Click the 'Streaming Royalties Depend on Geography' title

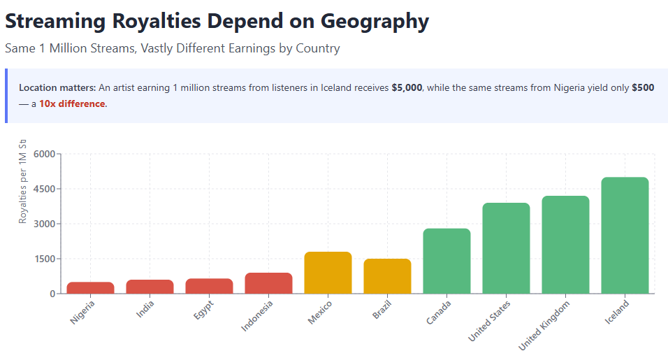tap(217, 21)
